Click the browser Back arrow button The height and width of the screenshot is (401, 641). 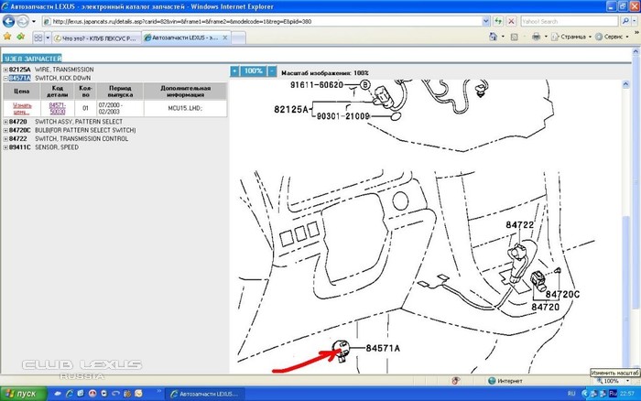10,21
